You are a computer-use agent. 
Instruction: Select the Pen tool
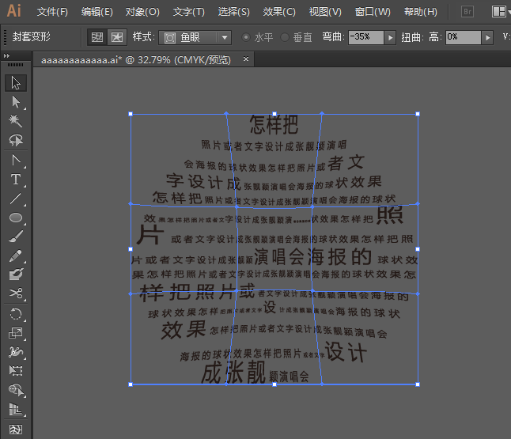click(16, 160)
